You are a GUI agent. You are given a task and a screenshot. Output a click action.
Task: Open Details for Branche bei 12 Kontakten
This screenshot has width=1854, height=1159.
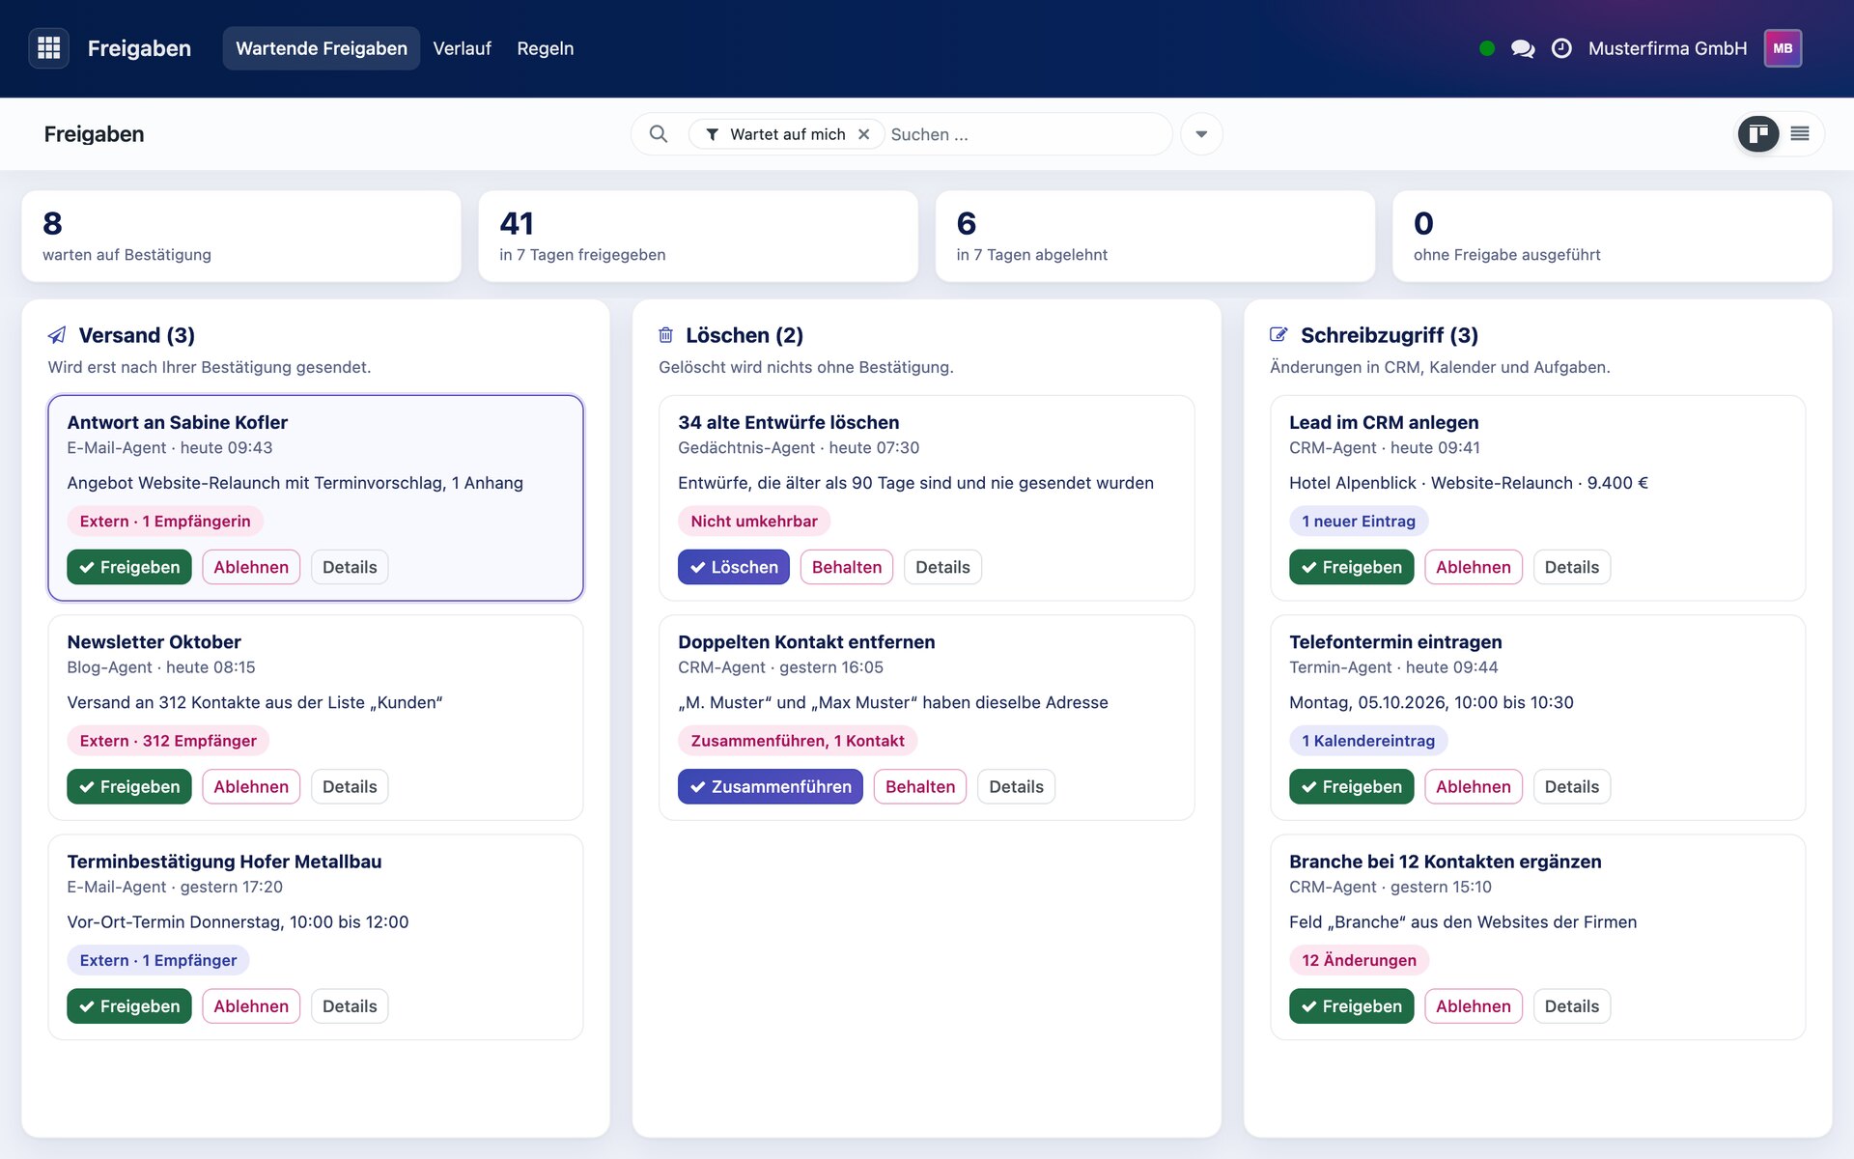(1572, 1005)
